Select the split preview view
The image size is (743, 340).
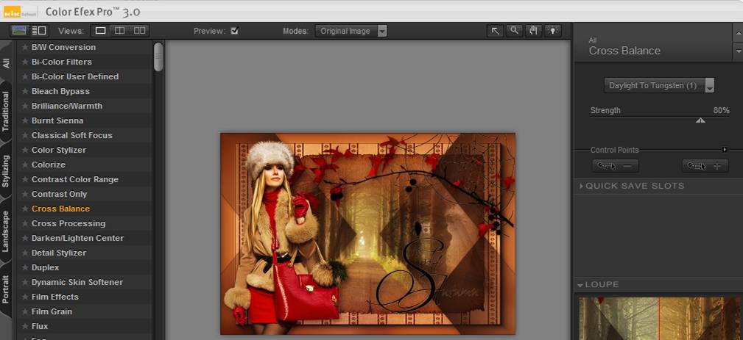pos(119,31)
